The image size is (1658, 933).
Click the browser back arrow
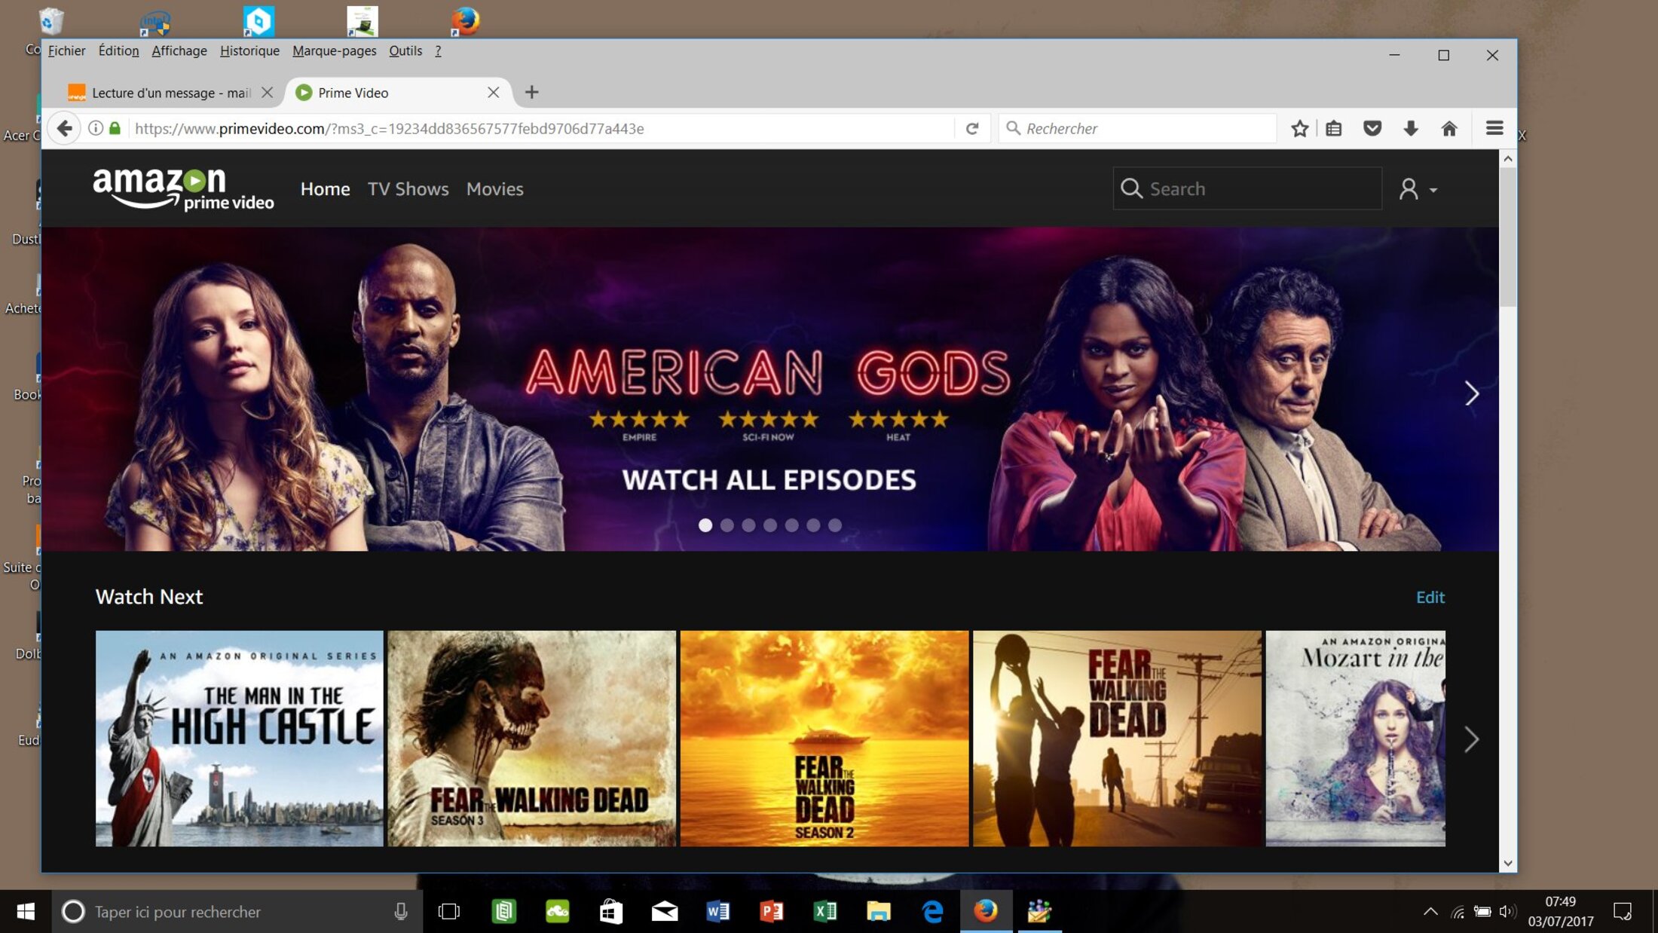[65, 129]
